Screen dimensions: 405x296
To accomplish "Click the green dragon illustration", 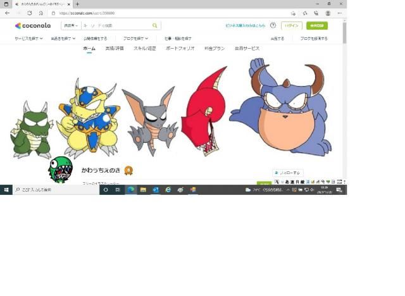I will pos(31,130).
